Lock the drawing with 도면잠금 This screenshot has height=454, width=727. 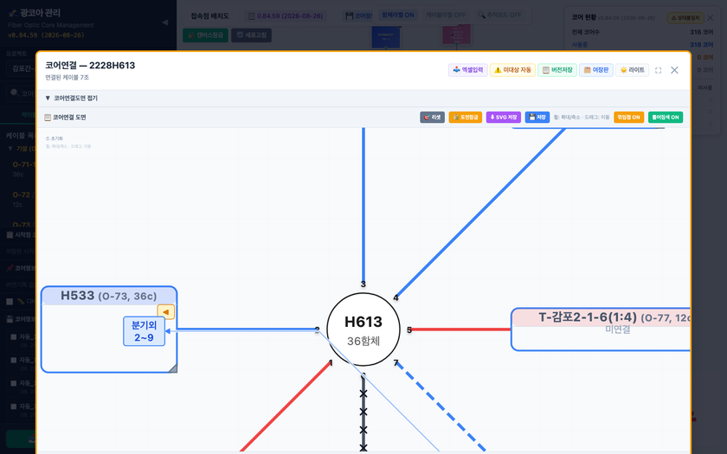466,118
